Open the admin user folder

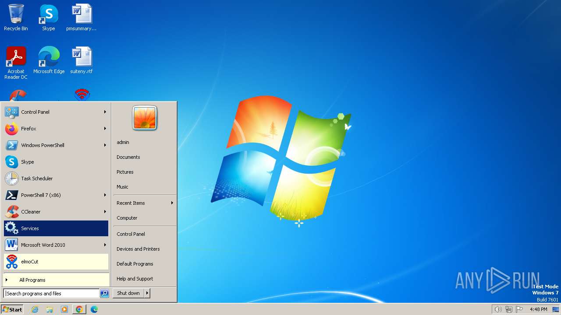coord(123,142)
